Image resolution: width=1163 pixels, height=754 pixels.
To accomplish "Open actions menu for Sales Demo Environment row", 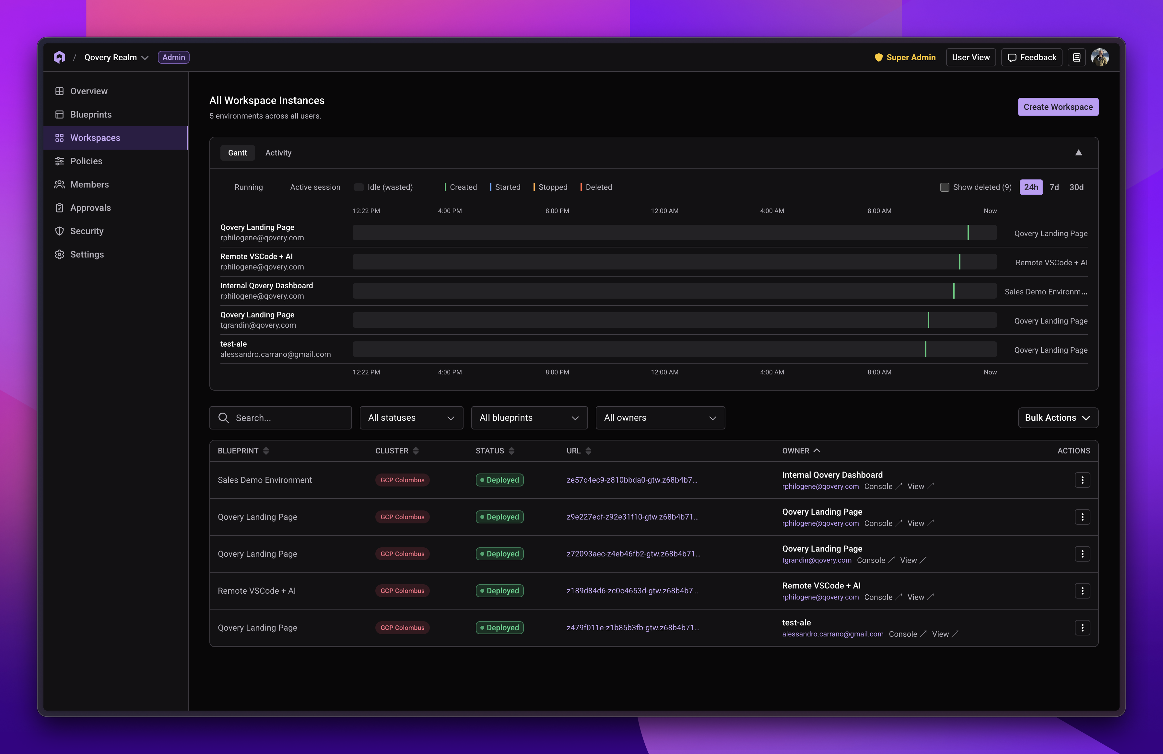I will pyautogui.click(x=1082, y=480).
